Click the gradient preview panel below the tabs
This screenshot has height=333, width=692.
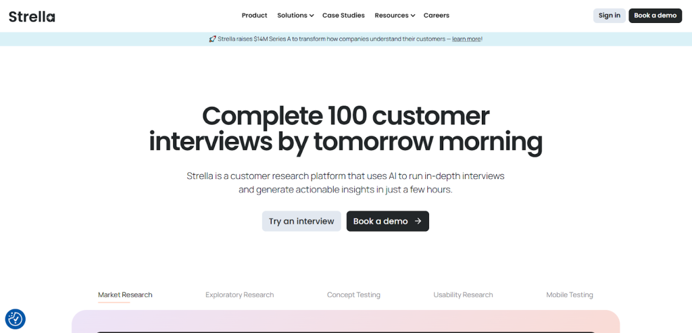coord(345,322)
